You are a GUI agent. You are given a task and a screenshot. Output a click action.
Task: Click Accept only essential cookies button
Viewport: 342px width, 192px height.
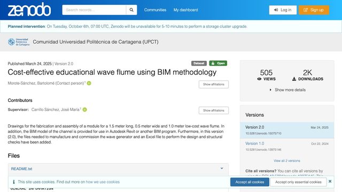click(x=298, y=182)
